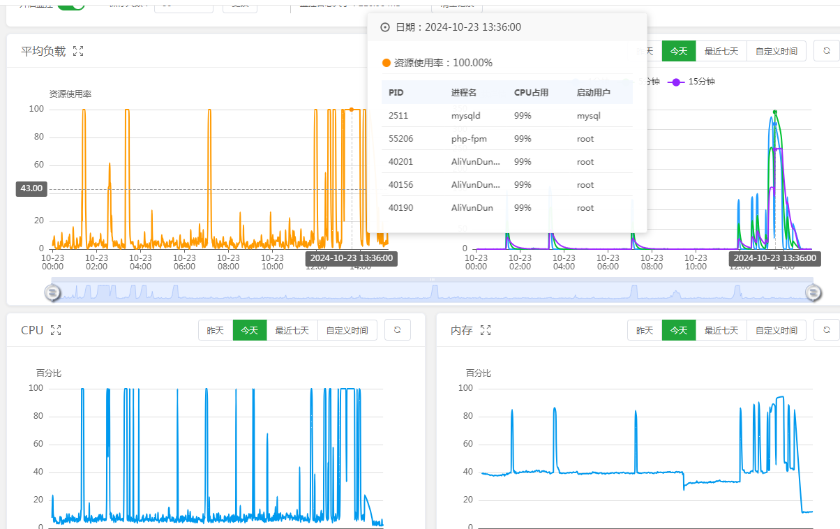
Task: Click the 进程名 column header
Action: pos(464,92)
